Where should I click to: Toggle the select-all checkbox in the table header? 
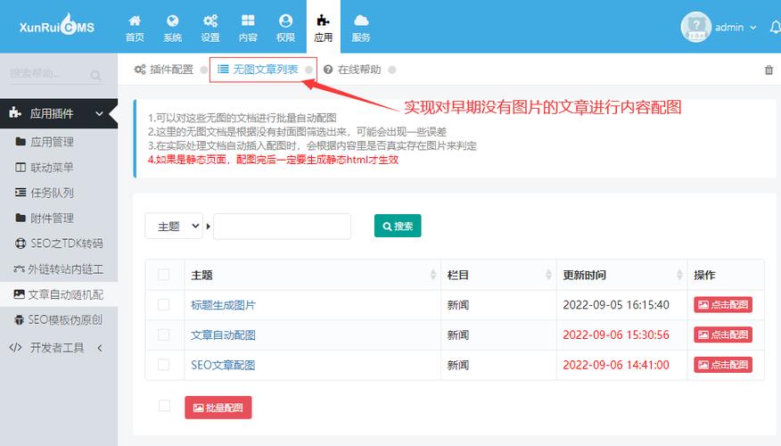click(163, 275)
